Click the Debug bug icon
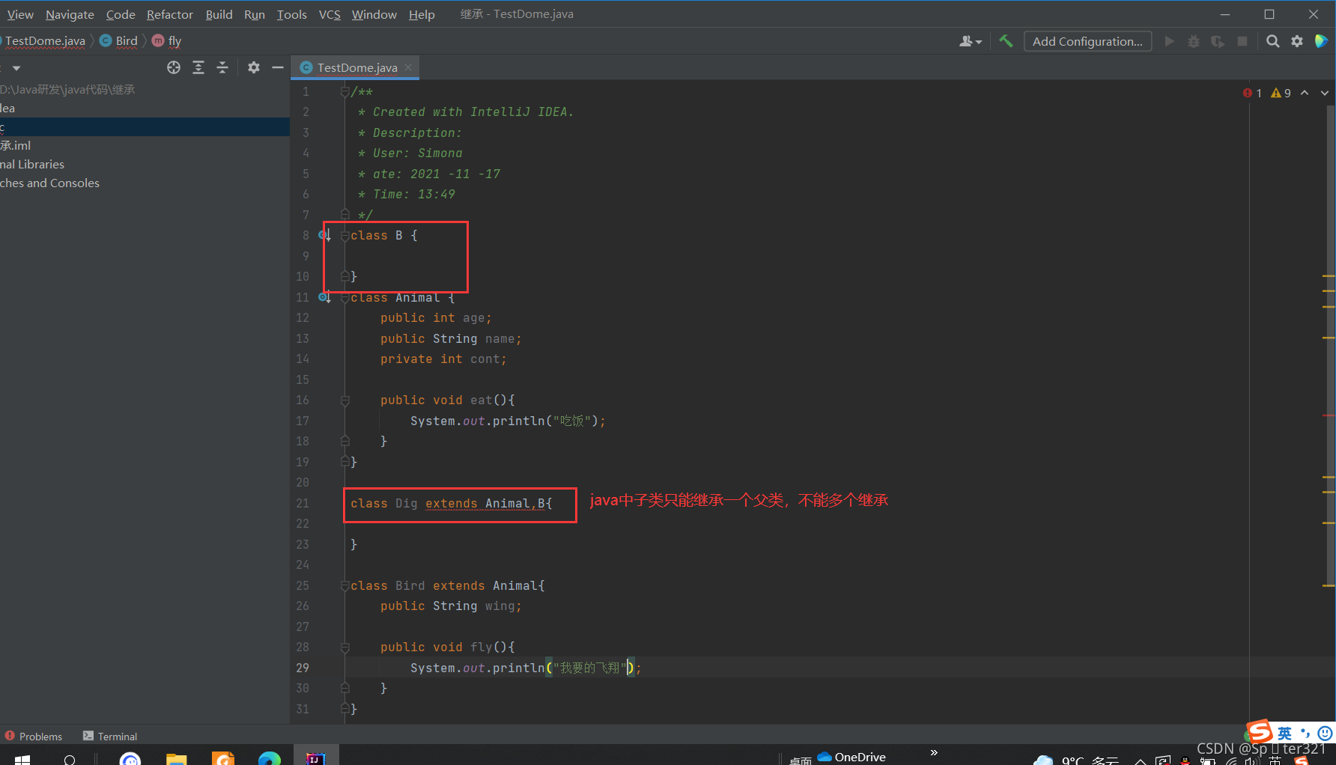This screenshot has height=765, width=1336. pyautogui.click(x=1194, y=41)
